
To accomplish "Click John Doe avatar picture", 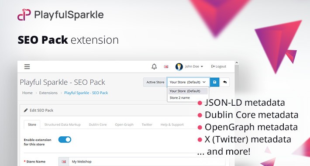I will [x=179, y=67].
